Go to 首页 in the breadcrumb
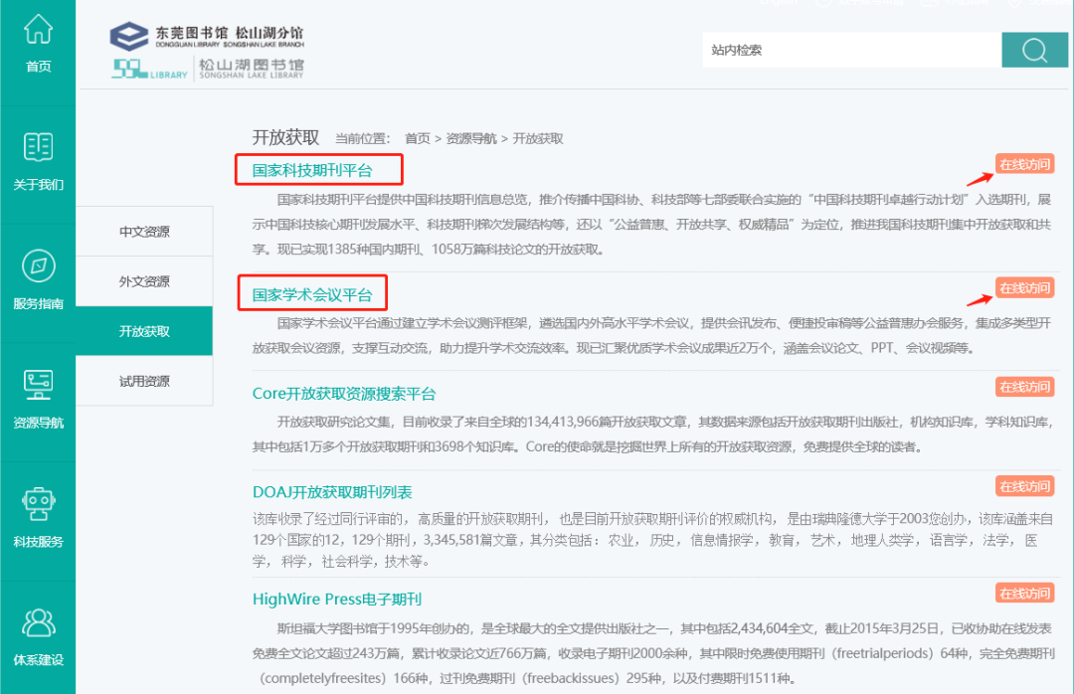 [x=417, y=138]
